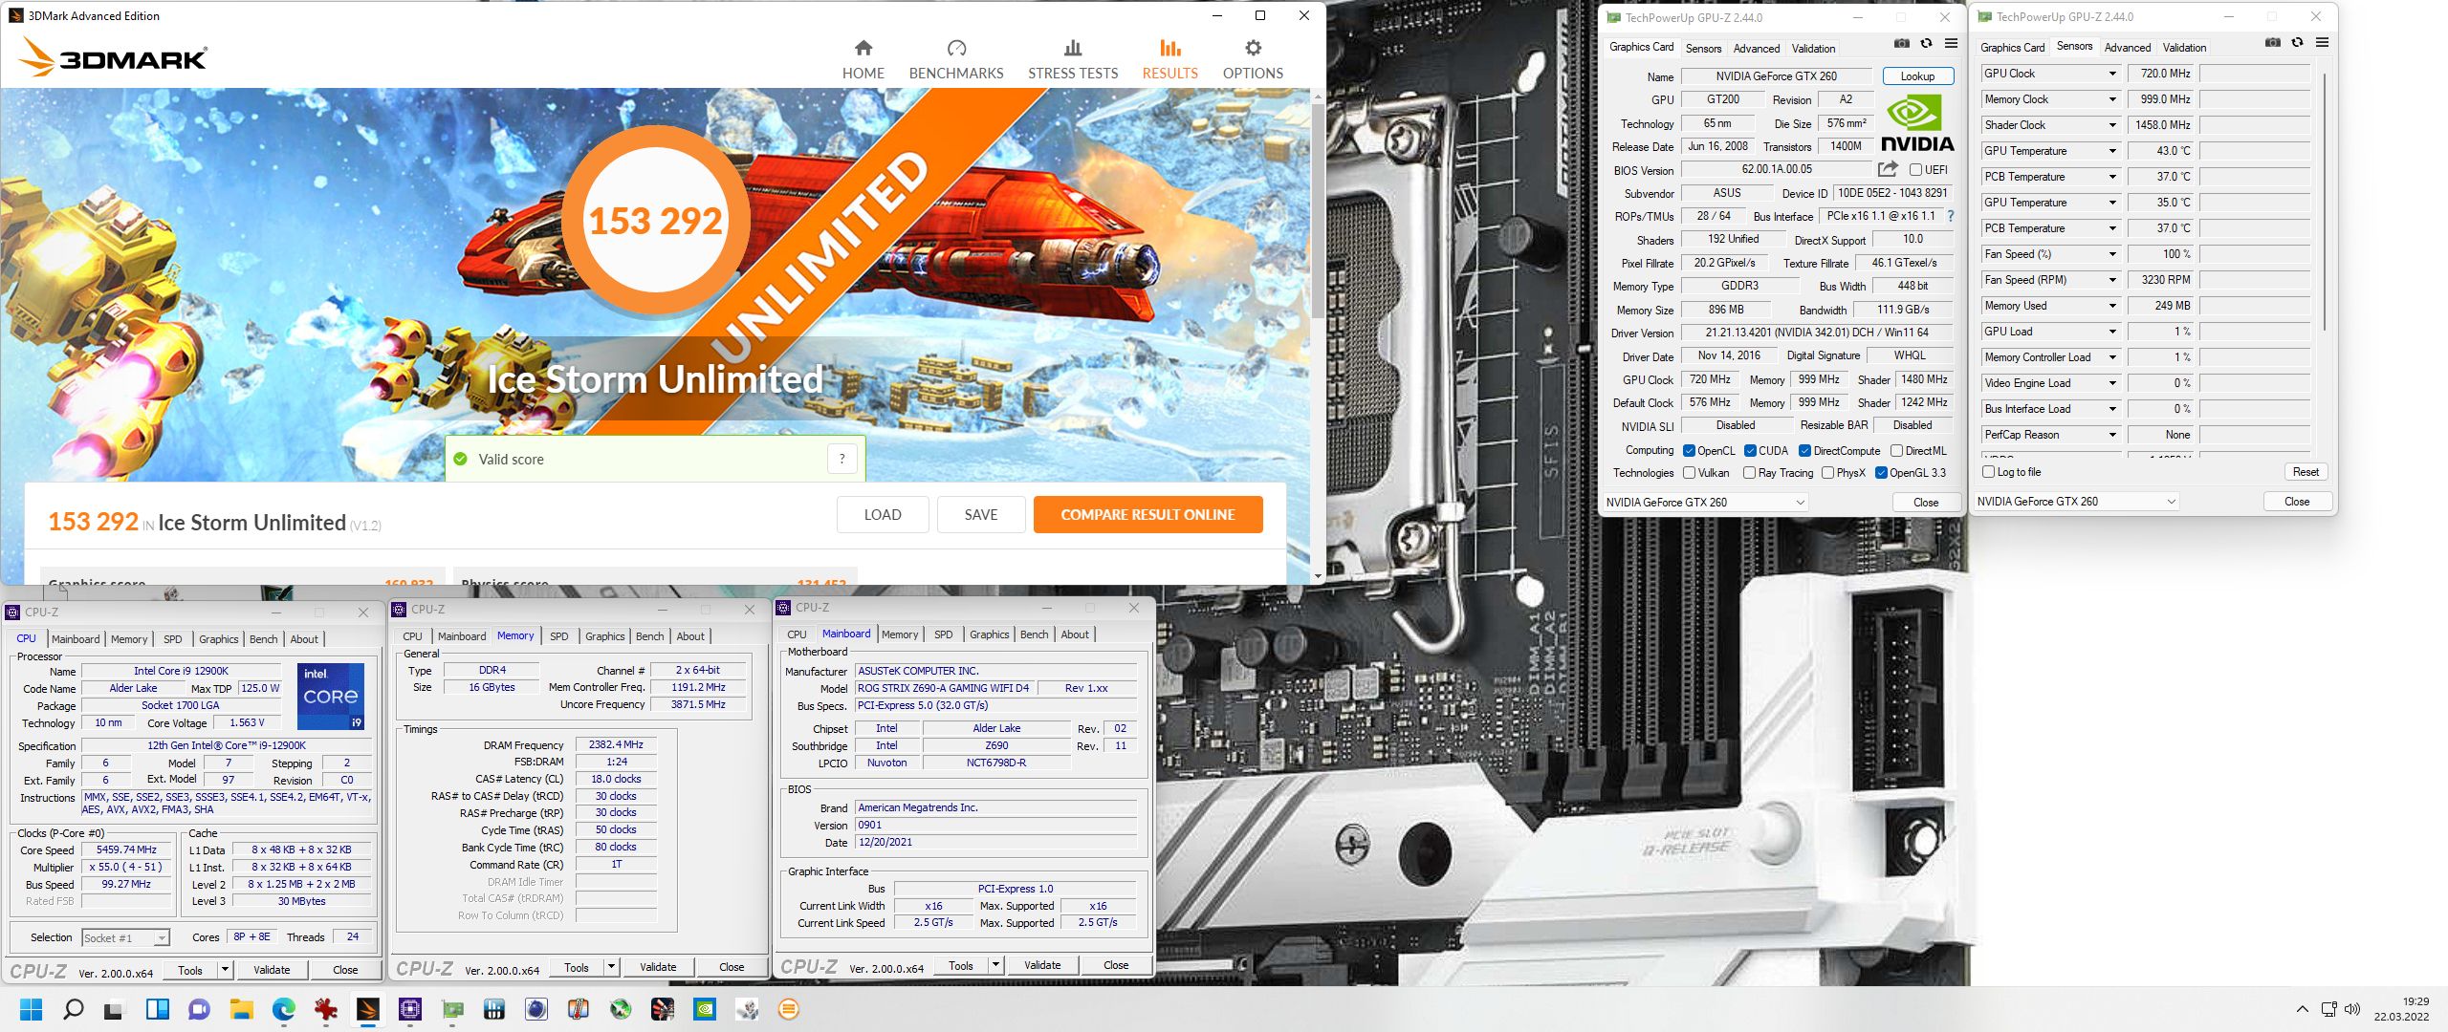Viewport: 2448px width, 1032px height.
Task: Click the SAVE button in 3DMark
Action: pyautogui.click(x=981, y=514)
